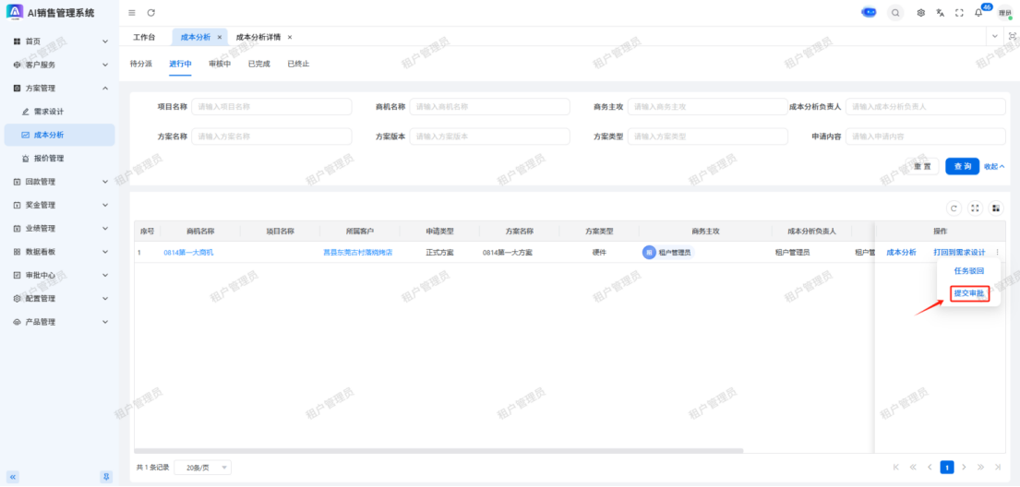Refresh the table with circular arrow icon
1020x487 pixels.
point(954,208)
